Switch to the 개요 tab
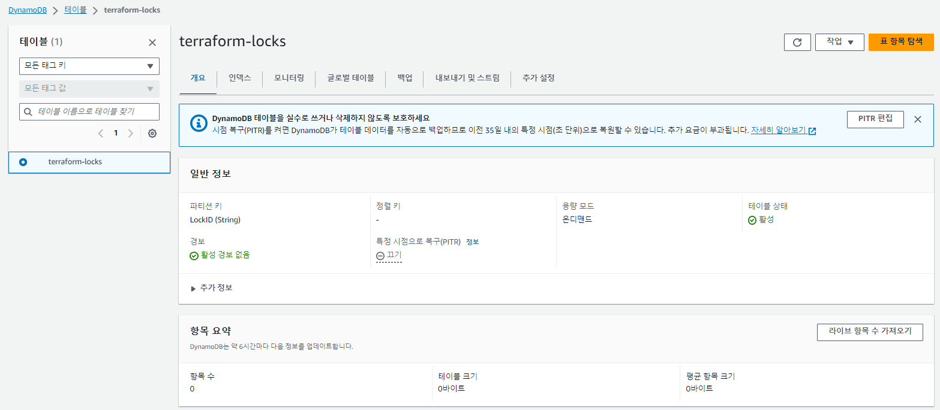This screenshot has width=940, height=410. tap(198, 78)
